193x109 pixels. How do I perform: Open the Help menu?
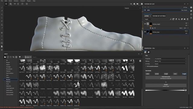point(34,1)
